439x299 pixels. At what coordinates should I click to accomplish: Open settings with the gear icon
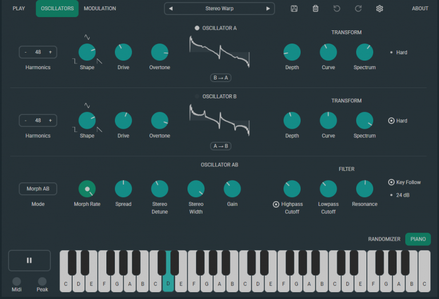(380, 9)
